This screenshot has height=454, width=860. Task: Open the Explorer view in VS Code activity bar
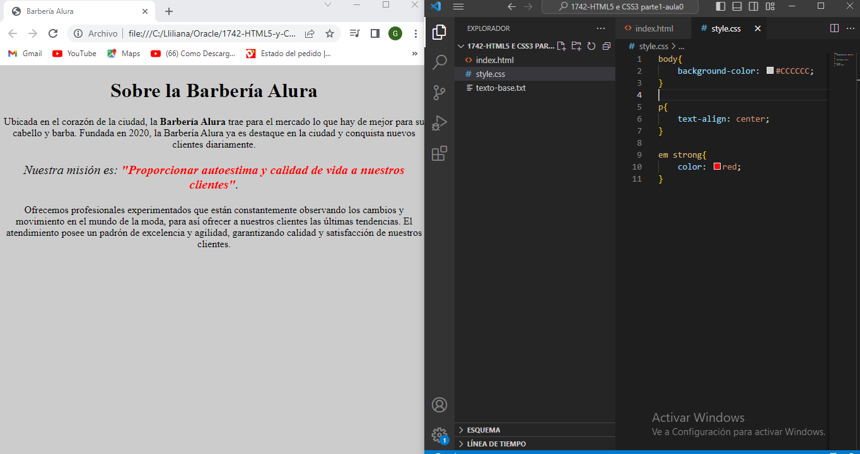point(439,32)
